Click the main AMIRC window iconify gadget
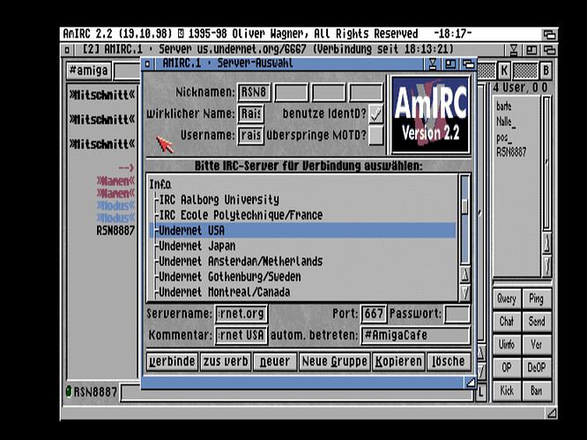 pos(514,49)
